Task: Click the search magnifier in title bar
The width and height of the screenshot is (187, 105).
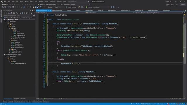Action: coord(88,1)
